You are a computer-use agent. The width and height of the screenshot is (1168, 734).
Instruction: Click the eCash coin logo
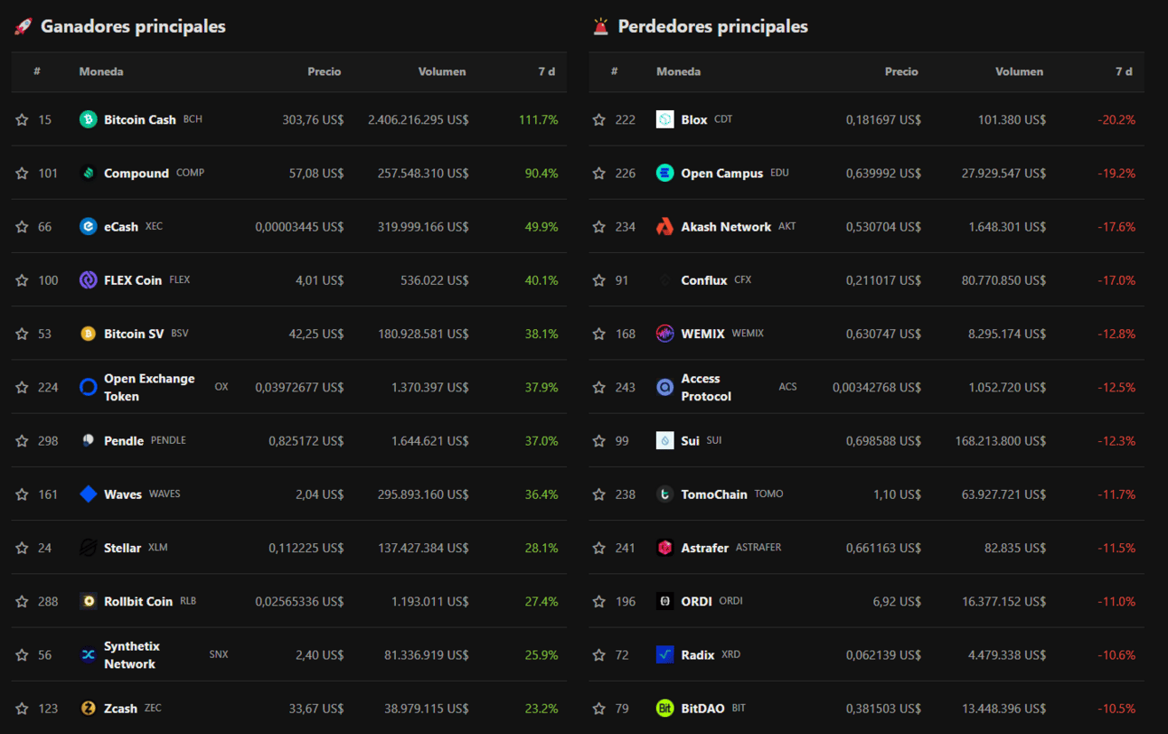click(x=88, y=226)
